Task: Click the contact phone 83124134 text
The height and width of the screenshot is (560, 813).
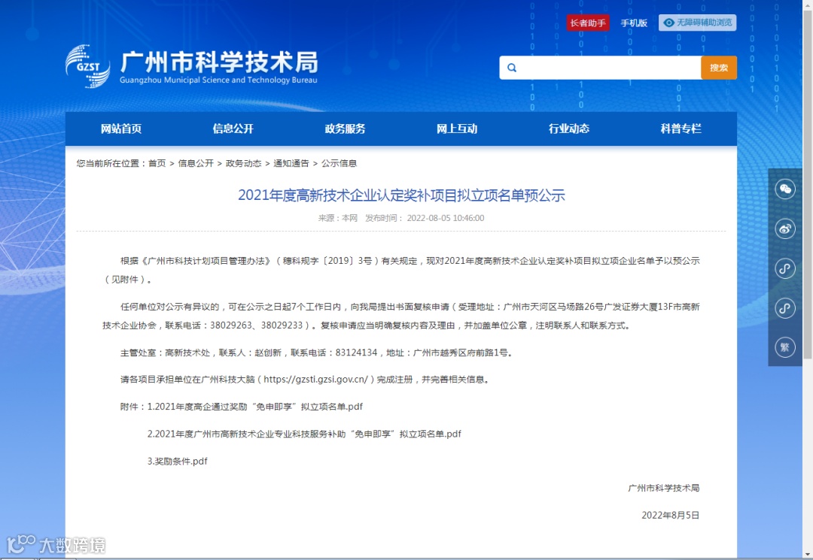Action: click(356, 353)
